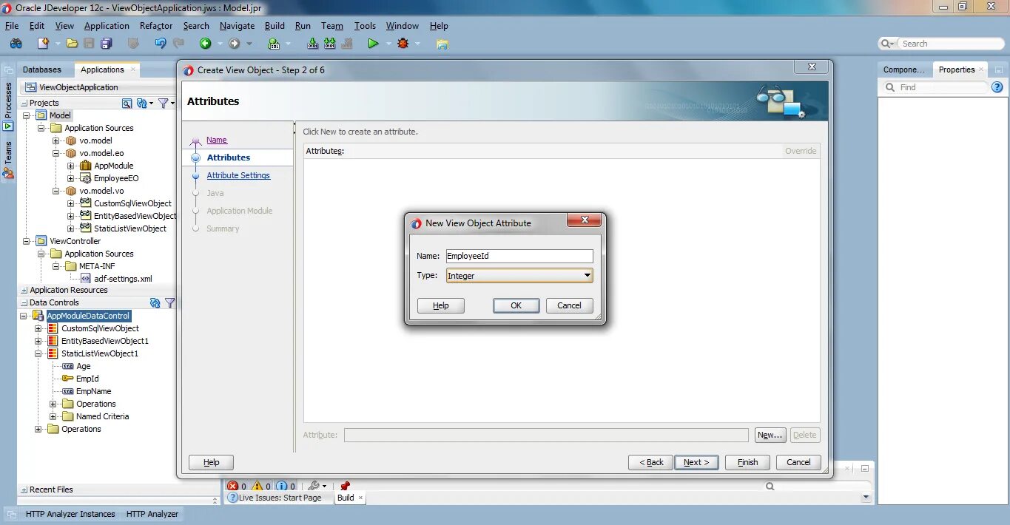Image resolution: width=1010 pixels, height=525 pixels.
Task: Click the Application Servers icon in toolbar
Action: tap(442, 44)
